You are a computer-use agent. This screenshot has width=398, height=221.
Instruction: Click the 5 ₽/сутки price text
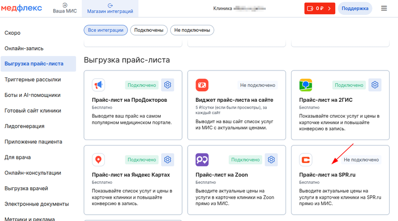(231, 110)
